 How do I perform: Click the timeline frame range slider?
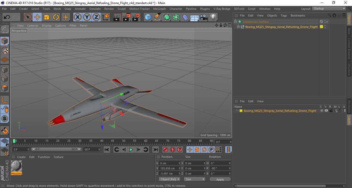(x=57, y=149)
